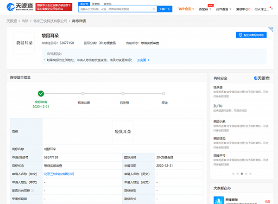The width and height of the screenshot is (278, 204).
Task: Open 北京三快科技有限公司 breadcrumb link
Action: tap(51, 21)
